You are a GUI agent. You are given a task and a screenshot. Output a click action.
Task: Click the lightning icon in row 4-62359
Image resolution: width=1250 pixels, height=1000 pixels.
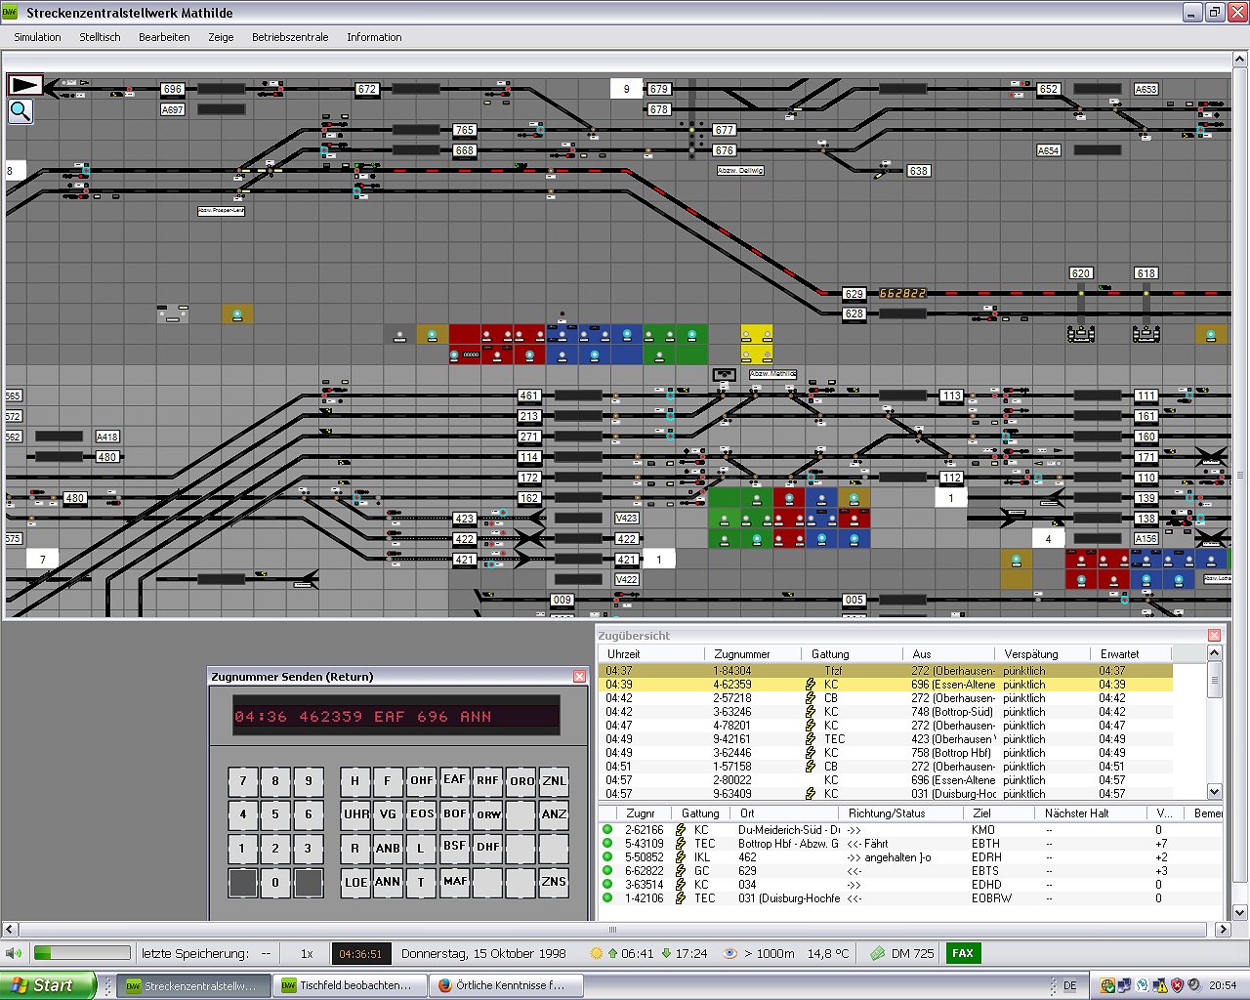point(810,685)
